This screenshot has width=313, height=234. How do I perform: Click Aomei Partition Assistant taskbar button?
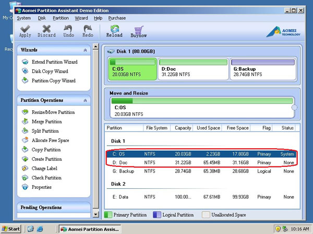[x=90, y=229]
